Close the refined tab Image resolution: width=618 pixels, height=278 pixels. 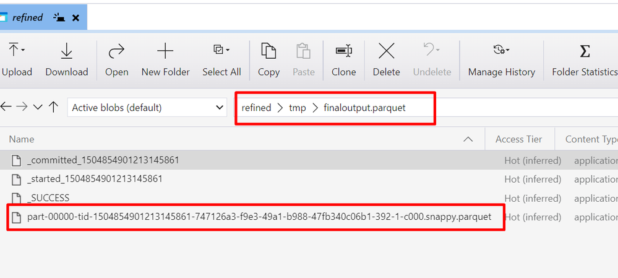coord(75,18)
